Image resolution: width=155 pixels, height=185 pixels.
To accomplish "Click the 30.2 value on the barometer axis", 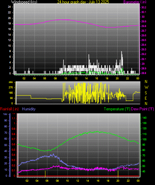I will [x=144, y=7].
